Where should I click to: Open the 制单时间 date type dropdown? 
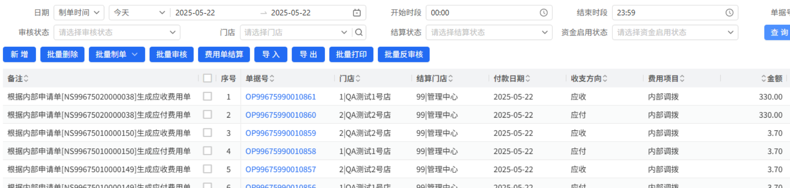pos(79,13)
